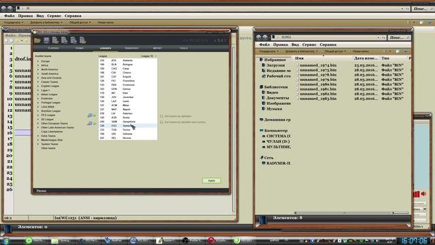Viewport: 435px width, 245px height.
Task: Switch to the TEAMS tab in editor
Action: [80, 48]
